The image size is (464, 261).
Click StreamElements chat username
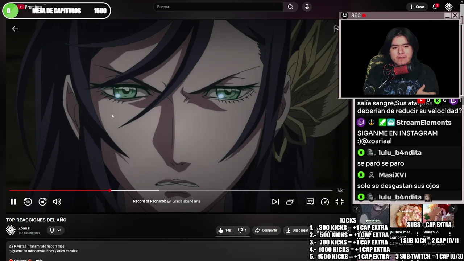point(423,123)
